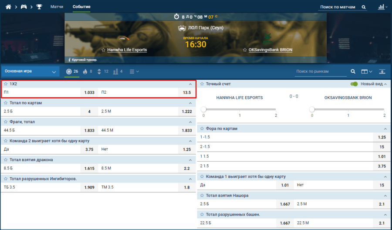Click the collapse-all markets icon at top right
The width and height of the screenshot is (392, 230).
(382, 71)
